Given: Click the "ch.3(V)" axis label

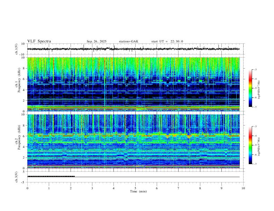Looking at the screenshot, I should [x=17, y=177].
